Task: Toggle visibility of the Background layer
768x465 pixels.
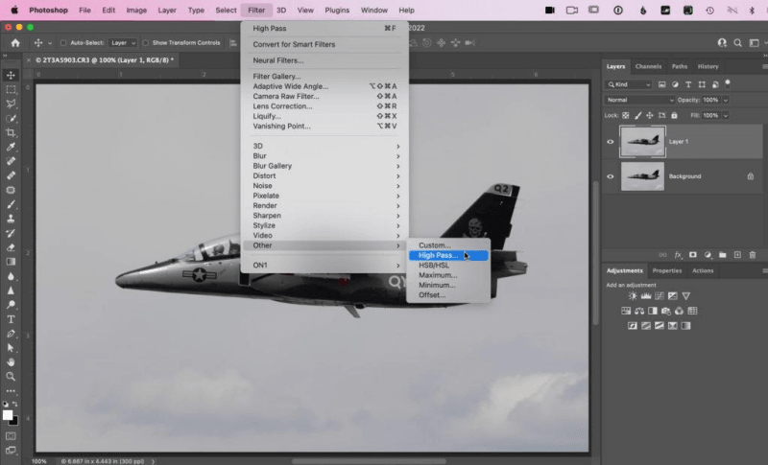Action: pos(611,176)
